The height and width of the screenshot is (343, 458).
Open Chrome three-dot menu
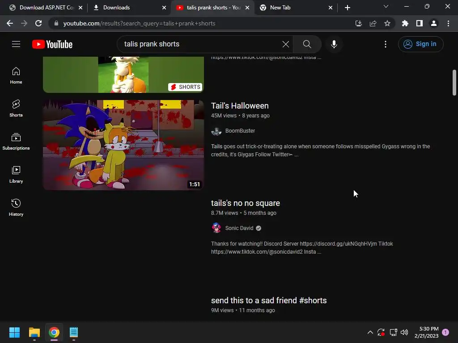coord(448,23)
